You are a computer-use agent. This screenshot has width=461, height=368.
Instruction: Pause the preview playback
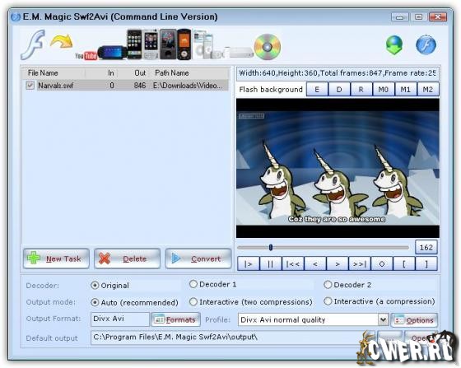[271, 264]
